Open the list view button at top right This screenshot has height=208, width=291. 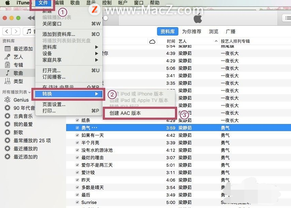click(287, 18)
